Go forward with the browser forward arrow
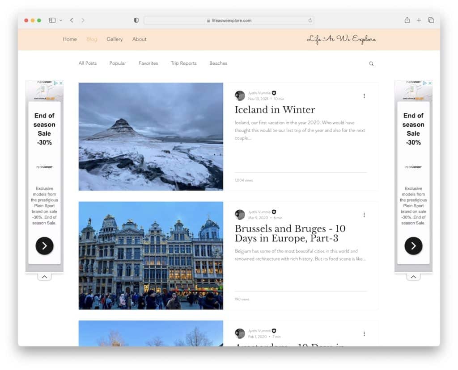This screenshot has height=370, width=458. pyautogui.click(x=83, y=20)
